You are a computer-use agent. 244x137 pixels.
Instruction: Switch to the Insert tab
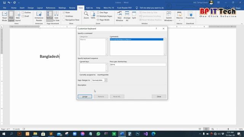(x=22, y=8)
